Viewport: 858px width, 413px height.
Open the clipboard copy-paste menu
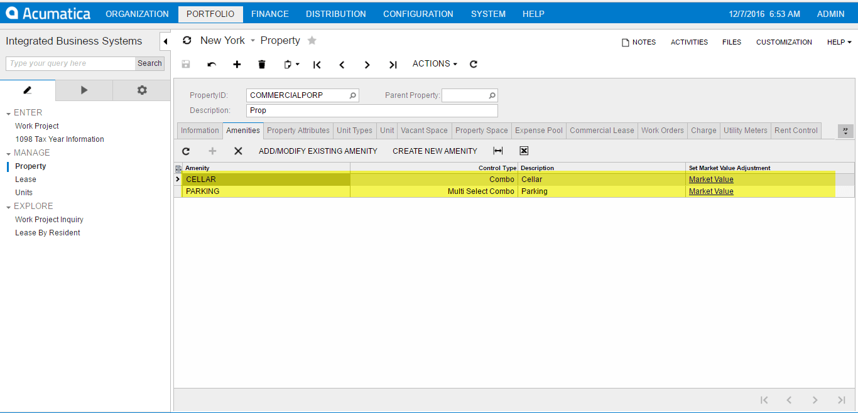coord(291,64)
